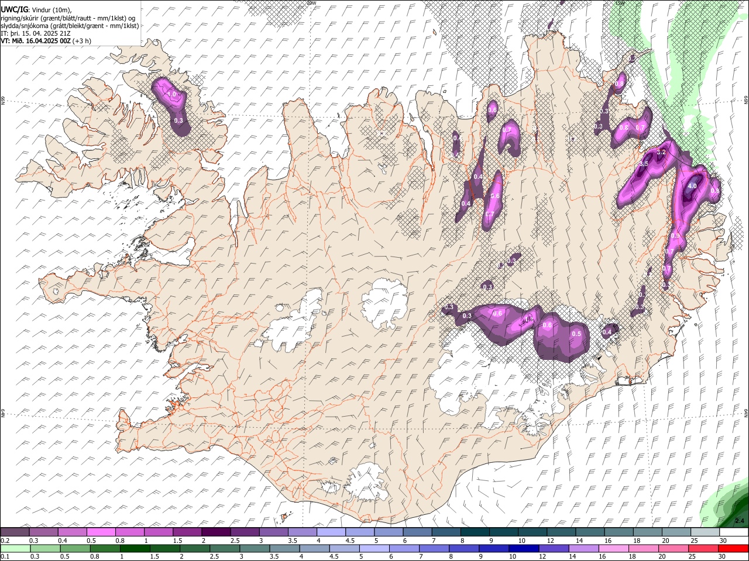Click the rain-scale swatch between 3 and 3.5
Screen dimensions: 749x561
pos(255,548)
